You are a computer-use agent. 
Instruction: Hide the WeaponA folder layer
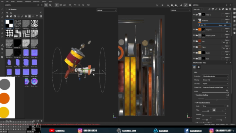point(194,30)
